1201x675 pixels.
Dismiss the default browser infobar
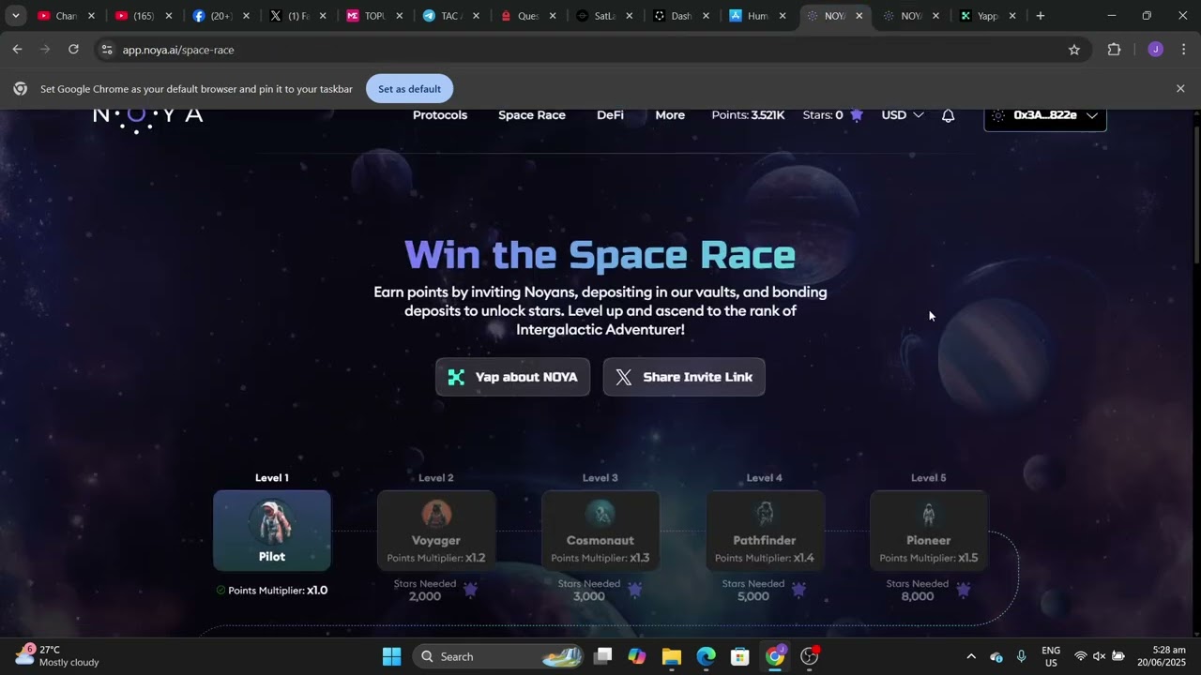[1180, 88]
